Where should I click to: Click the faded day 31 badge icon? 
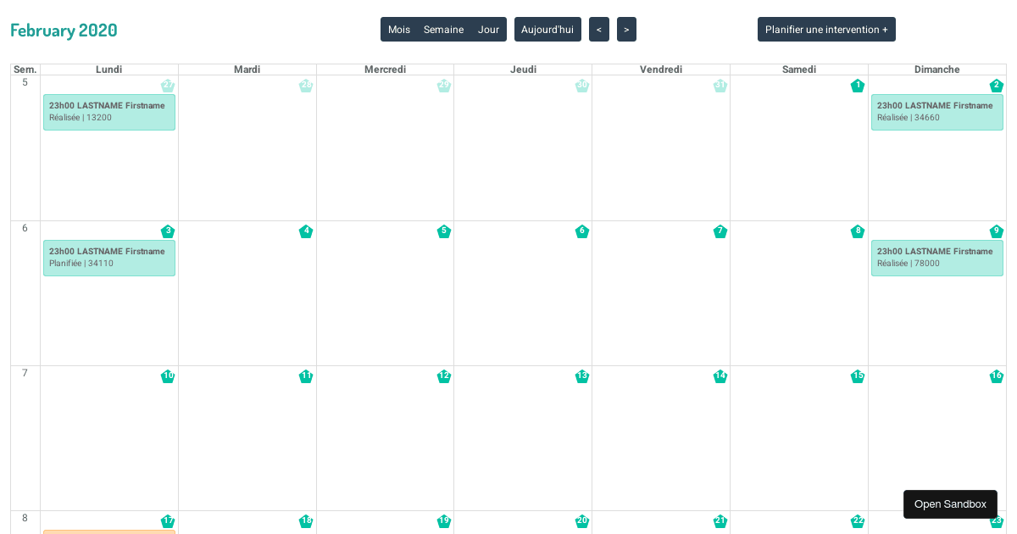pyautogui.click(x=720, y=86)
